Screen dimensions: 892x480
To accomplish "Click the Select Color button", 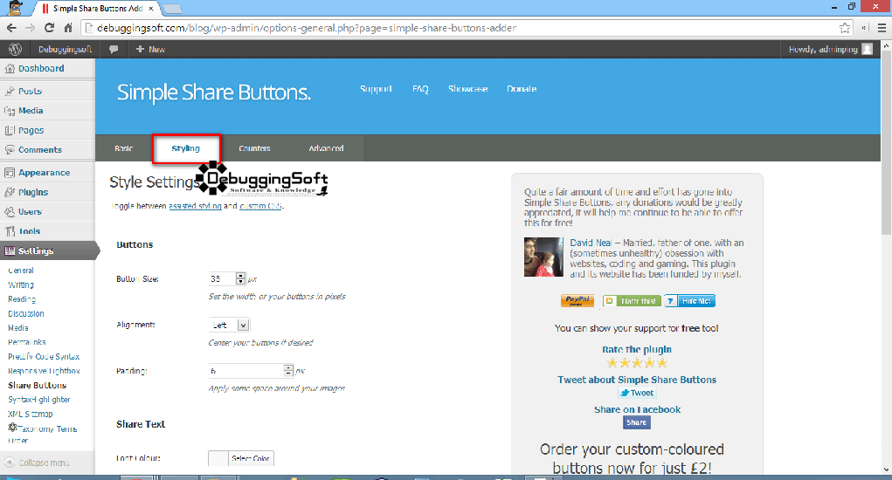I will click(x=251, y=458).
